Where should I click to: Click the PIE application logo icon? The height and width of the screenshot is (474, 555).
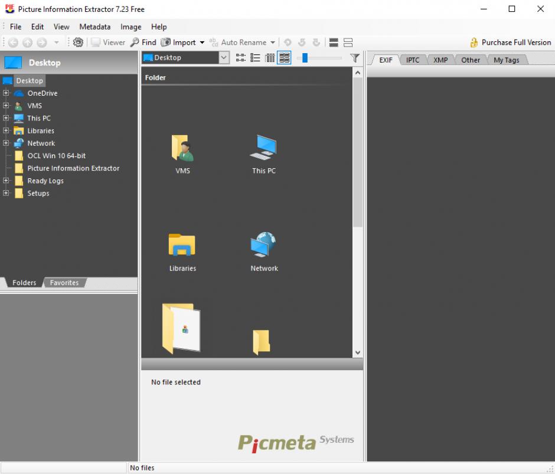point(9,9)
